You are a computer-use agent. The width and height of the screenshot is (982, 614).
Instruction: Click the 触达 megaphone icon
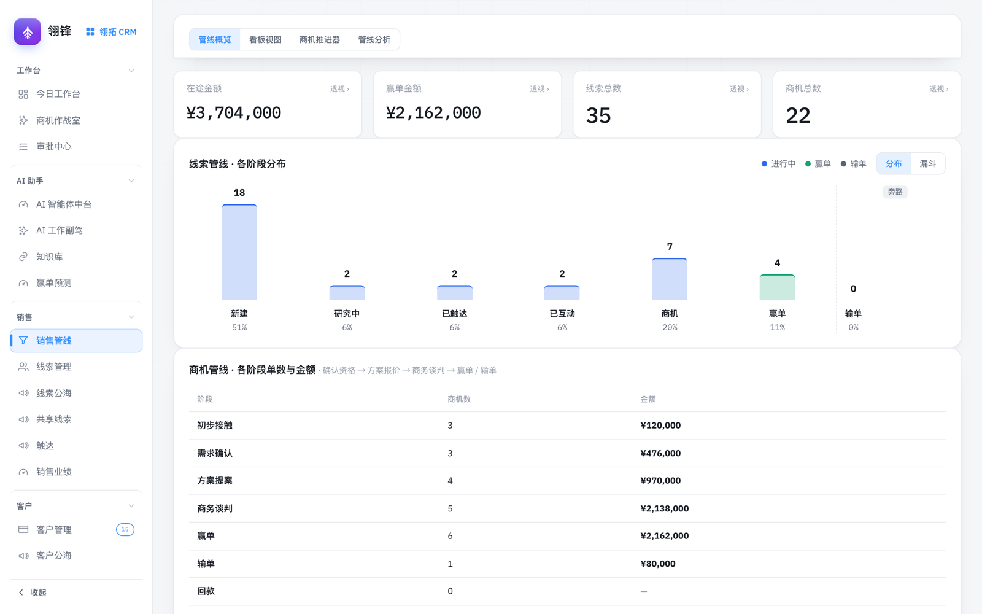[23, 446]
